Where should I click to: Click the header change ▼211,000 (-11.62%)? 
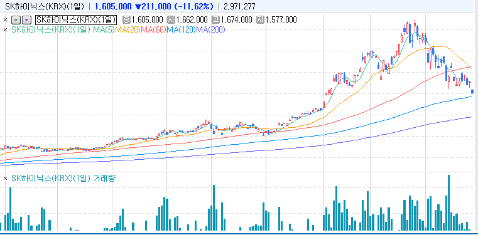pos(174,6)
